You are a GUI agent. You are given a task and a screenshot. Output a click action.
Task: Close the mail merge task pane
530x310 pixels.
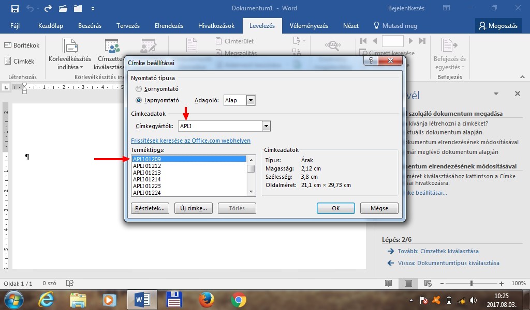518,94
